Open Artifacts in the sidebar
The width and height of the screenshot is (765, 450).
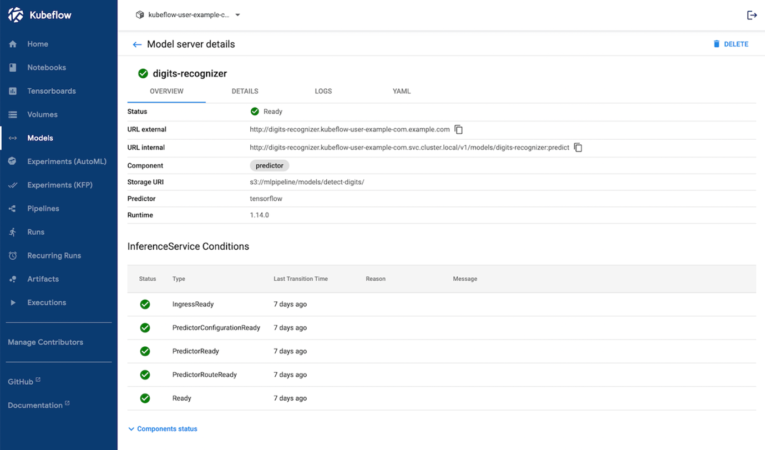click(x=43, y=279)
